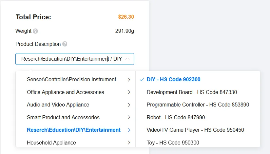
Task: Choose Audio and Video Appliance category
Action: click(x=58, y=105)
